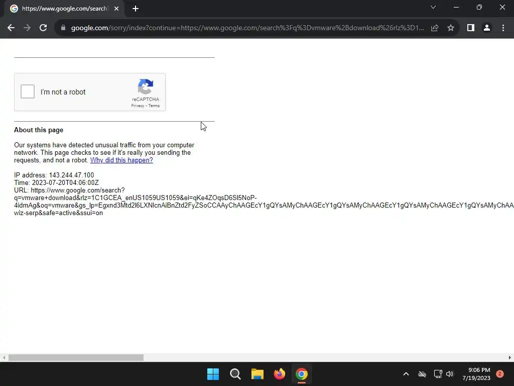Open Windows taskbar search

[x=235, y=374]
